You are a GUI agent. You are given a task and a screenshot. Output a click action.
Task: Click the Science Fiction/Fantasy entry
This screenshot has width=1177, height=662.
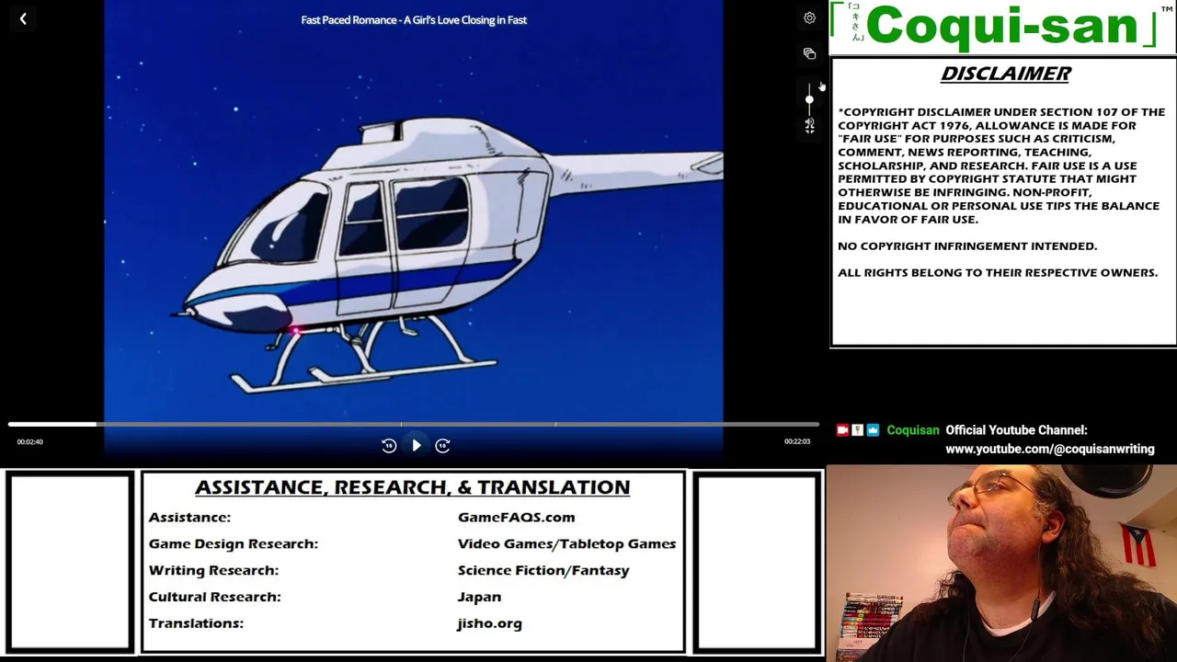(x=543, y=571)
